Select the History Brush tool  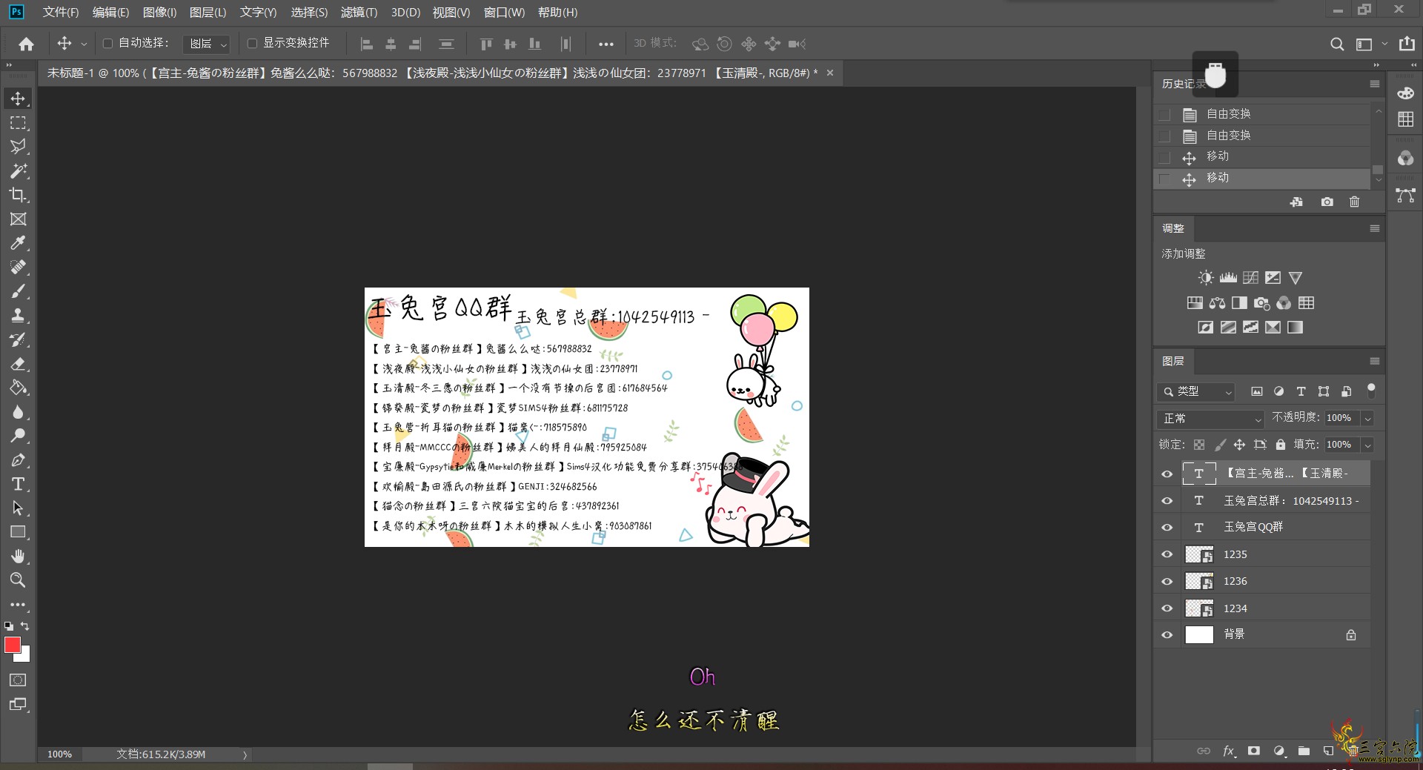point(18,339)
